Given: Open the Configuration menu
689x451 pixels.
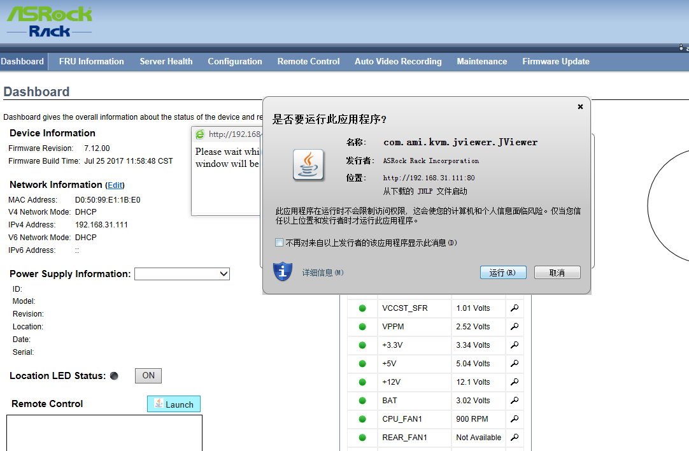Looking at the screenshot, I should click(234, 62).
